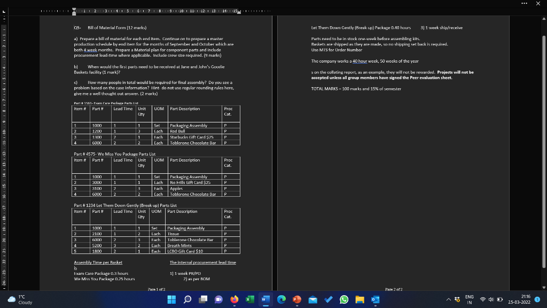Click the Word icon in the taskbar
Image resolution: width=547 pixels, height=308 pixels.
(265, 299)
